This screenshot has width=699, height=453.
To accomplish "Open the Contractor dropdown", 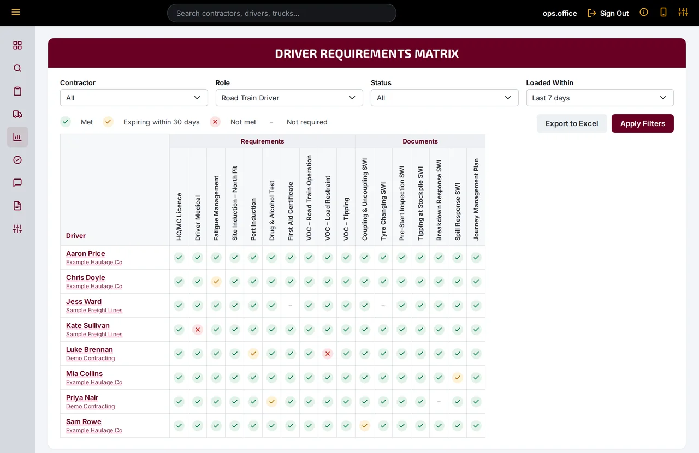I will 134,98.
